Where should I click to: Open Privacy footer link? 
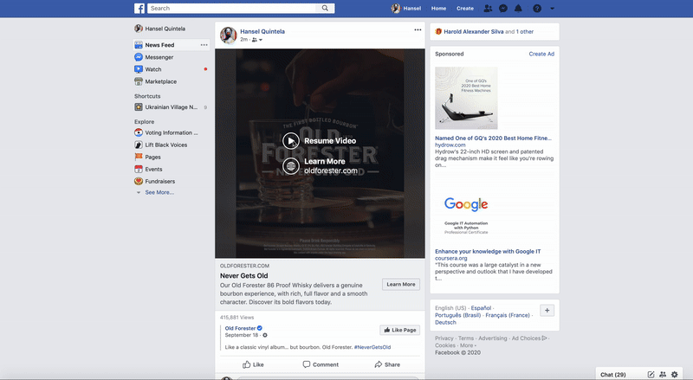[444, 338]
